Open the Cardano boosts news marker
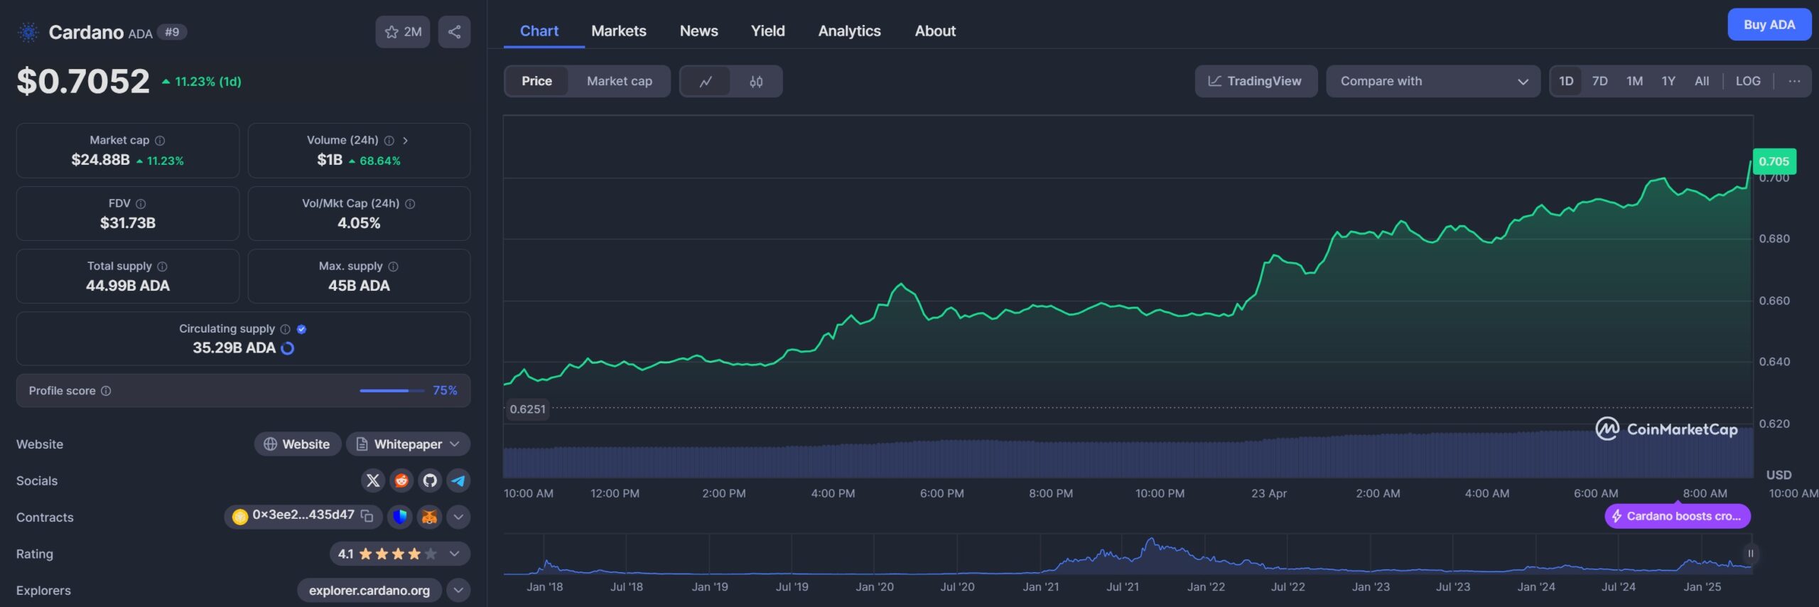The width and height of the screenshot is (1819, 607). [x=1678, y=517]
